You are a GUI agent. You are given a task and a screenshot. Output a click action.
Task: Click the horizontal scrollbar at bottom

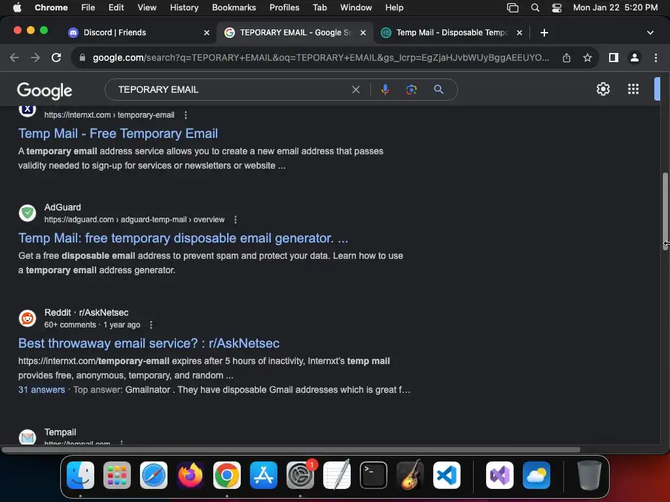(291, 450)
